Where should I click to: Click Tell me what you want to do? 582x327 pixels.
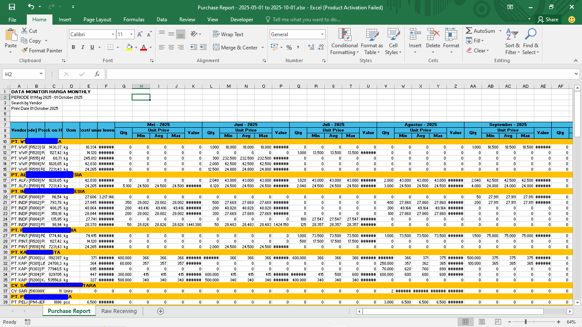(303, 20)
